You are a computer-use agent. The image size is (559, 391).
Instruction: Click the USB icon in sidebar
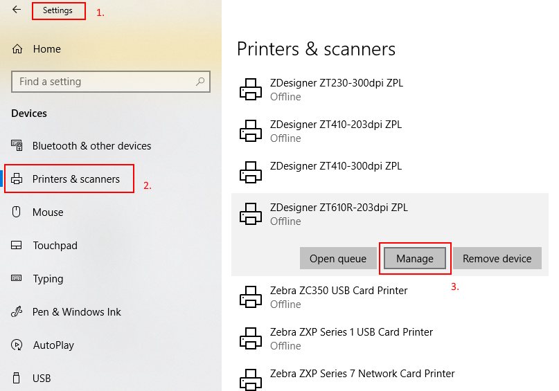pyautogui.click(x=17, y=379)
